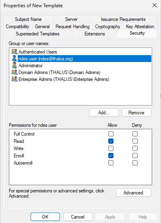Check Allow for Autoenroll permission
The height and width of the screenshot is (223, 161).
(x=111, y=163)
